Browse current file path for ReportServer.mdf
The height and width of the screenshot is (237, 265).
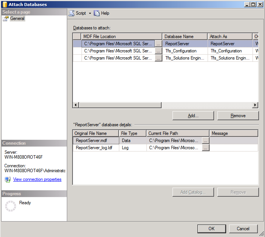tap(206, 141)
